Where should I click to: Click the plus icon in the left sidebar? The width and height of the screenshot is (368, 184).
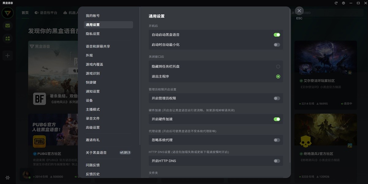point(7,56)
